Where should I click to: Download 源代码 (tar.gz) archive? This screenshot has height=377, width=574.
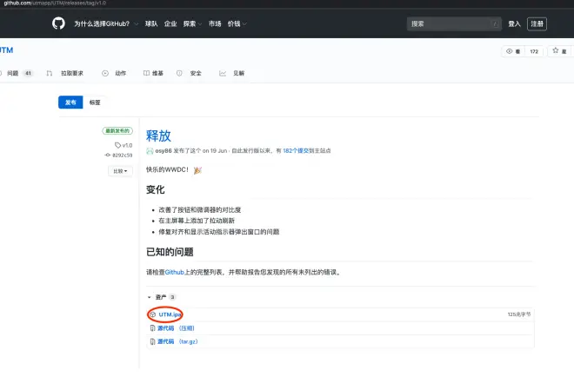coord(177,341)
